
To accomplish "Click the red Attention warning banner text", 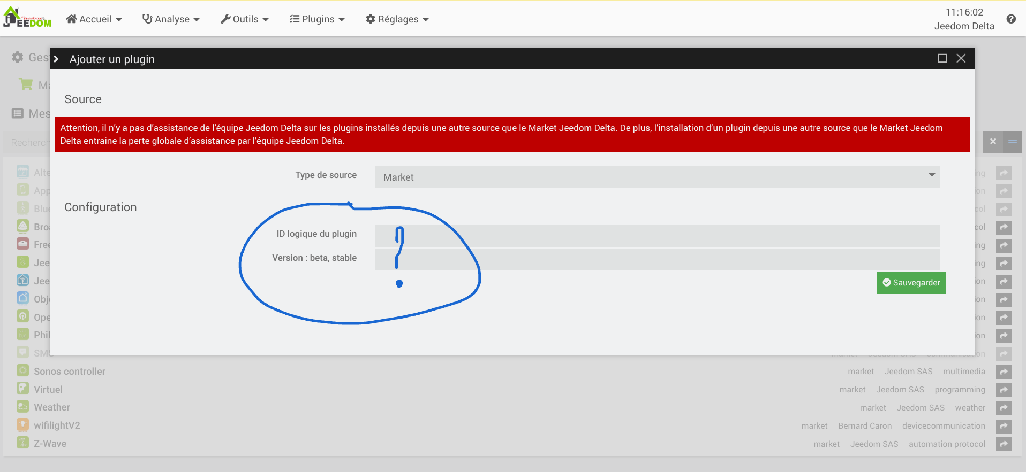I will pyautogui.click(x=501, y=134).
